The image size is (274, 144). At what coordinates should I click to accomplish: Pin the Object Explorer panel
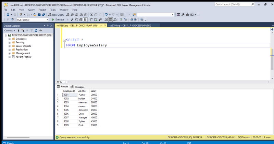(48, 26)
